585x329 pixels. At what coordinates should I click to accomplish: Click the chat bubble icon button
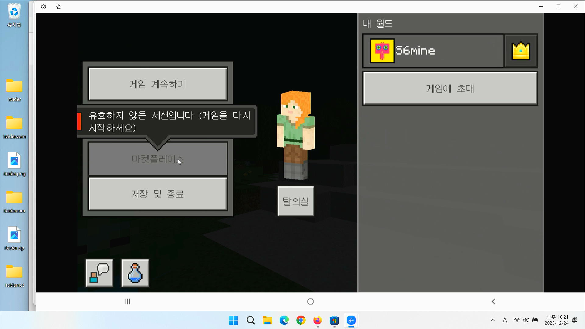[99, 273]
